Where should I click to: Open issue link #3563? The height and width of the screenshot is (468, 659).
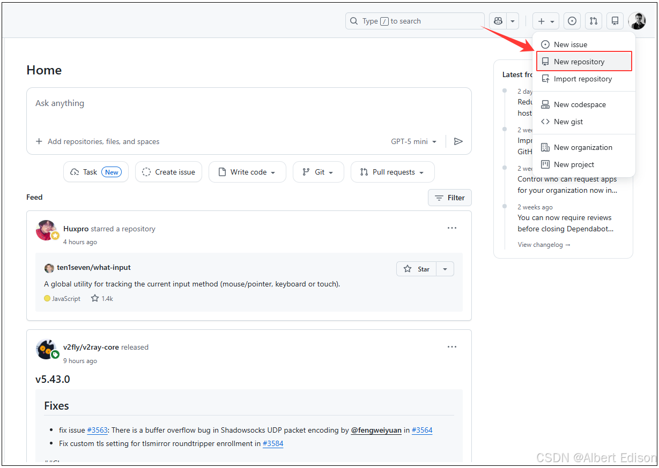click(x=98, y=430)
